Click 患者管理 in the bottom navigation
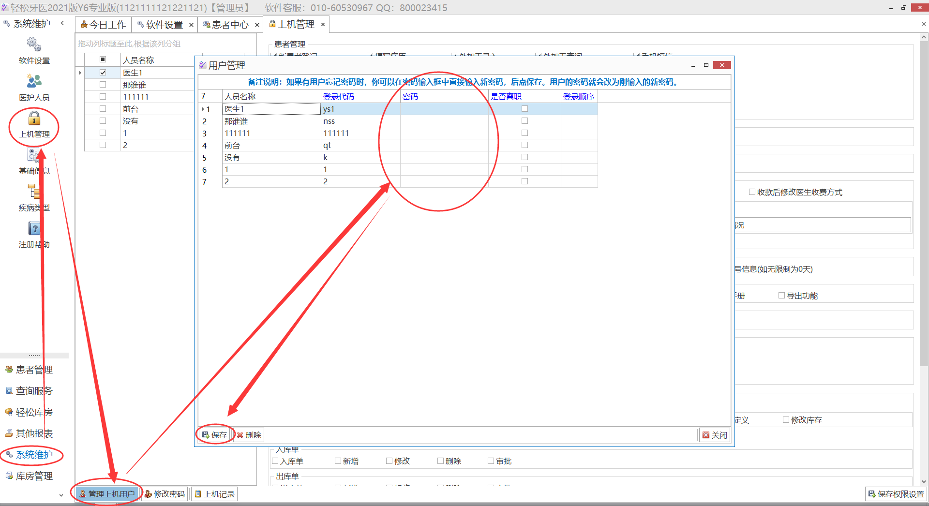Viewport: 929px width, 506px height. [x=34, y=370]
